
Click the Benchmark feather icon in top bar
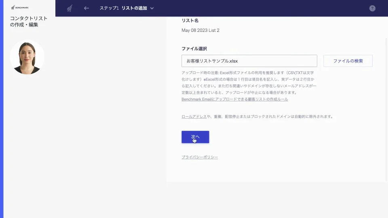[x=70, y=8]
